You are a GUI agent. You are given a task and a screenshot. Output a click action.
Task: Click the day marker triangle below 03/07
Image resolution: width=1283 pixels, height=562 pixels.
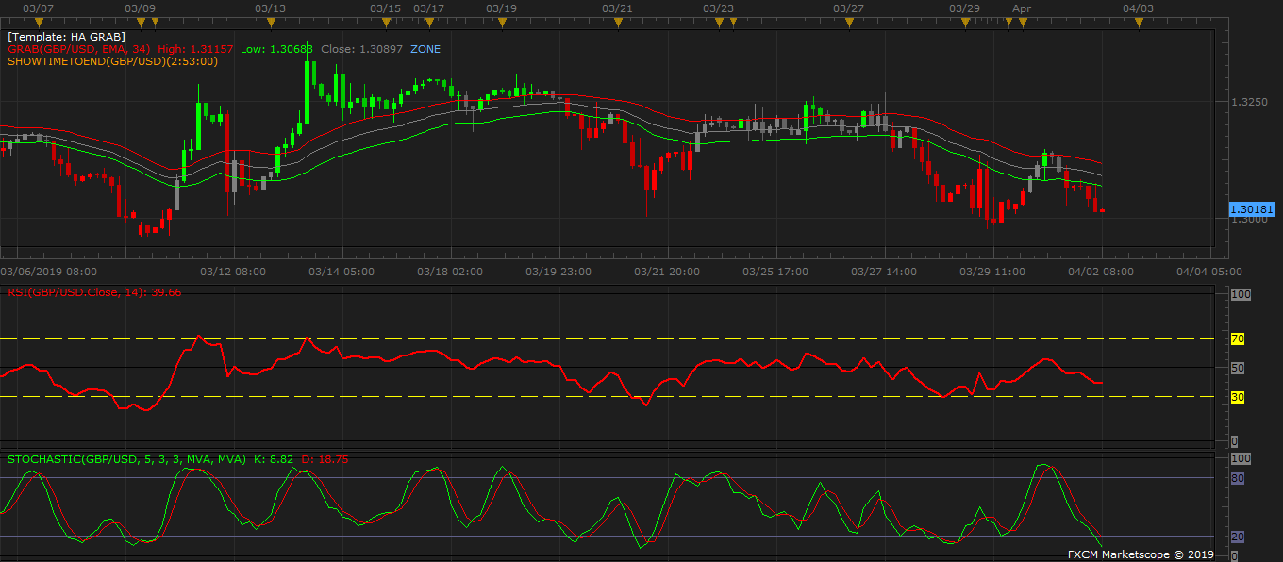[39, 22]
